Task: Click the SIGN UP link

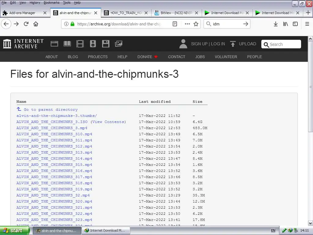Action: [199, 44]
